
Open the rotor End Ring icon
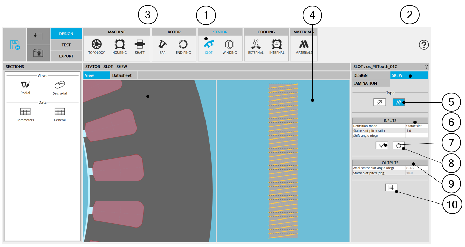(183, 47)
